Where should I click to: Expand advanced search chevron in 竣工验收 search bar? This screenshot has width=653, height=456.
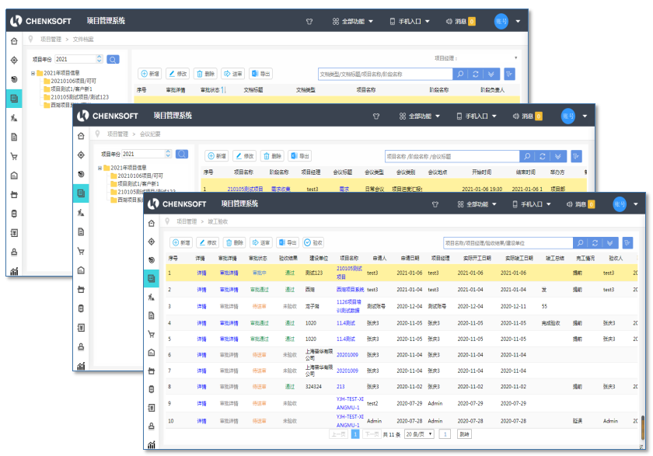tap(610, 243)
